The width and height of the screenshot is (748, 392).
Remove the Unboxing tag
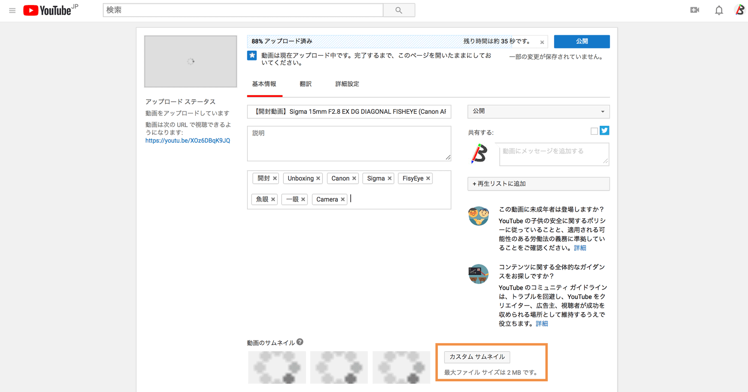[318, 179]
